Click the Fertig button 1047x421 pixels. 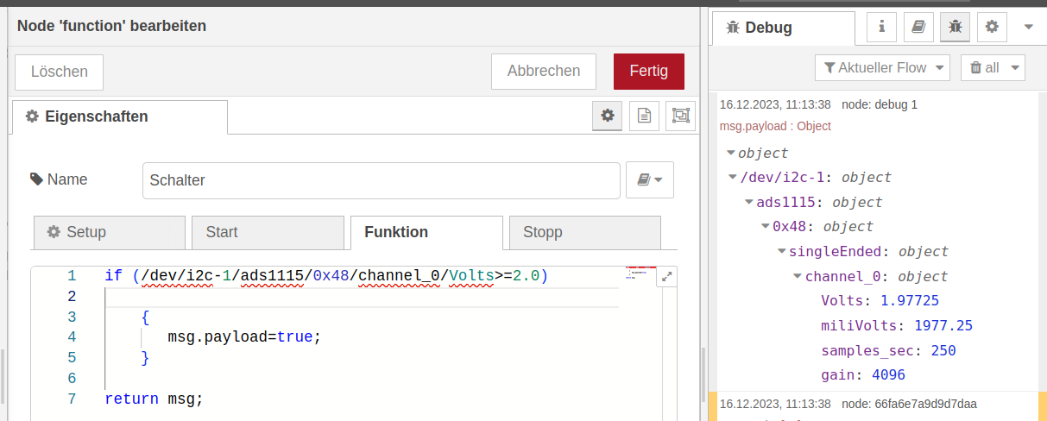pyautogui.click(x=649, y=72)
